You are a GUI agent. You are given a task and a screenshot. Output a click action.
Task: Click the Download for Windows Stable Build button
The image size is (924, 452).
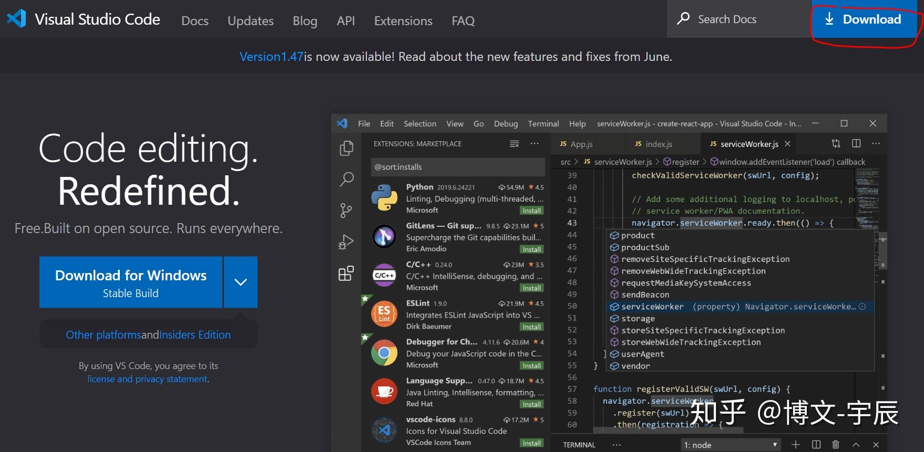coord(131,282)
